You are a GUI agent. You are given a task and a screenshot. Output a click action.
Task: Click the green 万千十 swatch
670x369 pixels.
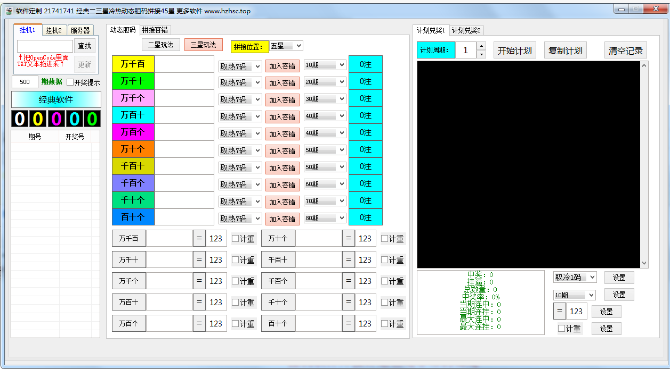tap(133, 81)
